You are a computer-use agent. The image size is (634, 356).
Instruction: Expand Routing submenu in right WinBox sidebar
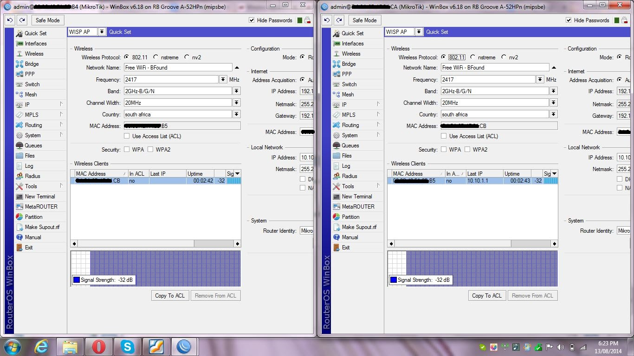coord(378,125)
